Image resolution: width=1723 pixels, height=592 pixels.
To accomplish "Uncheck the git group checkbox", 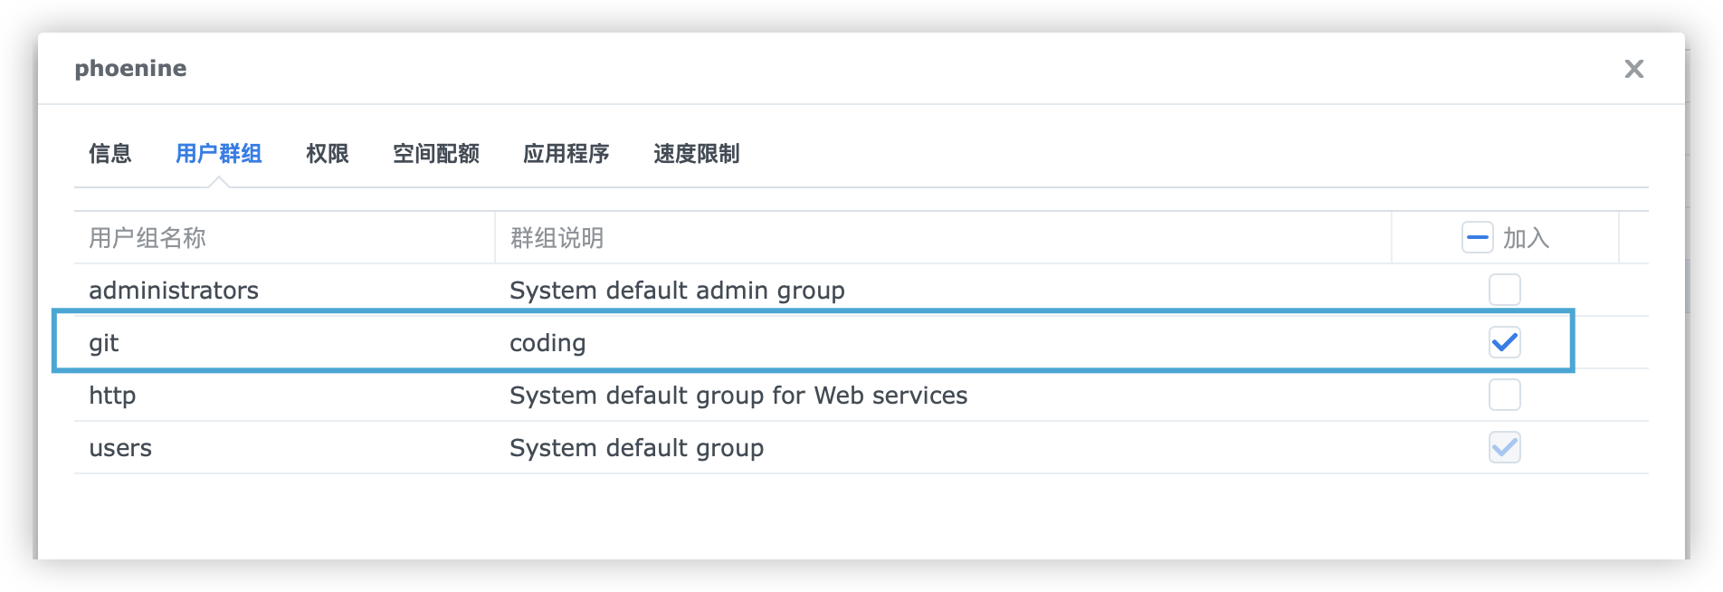I will click(x=1504, y=342).
